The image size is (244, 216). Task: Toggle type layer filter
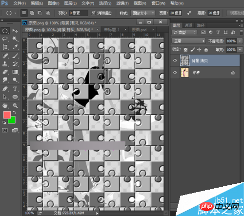(218, 32)
